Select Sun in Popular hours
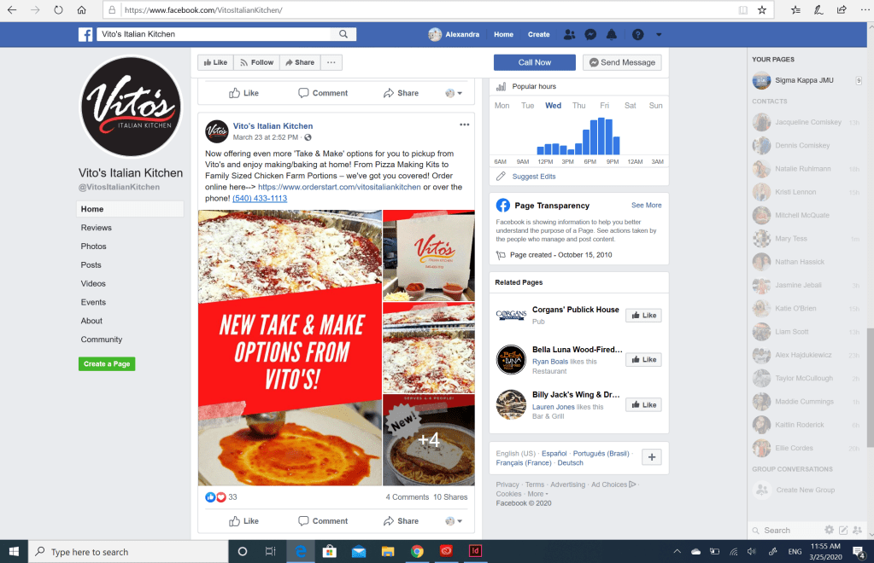Image resolution: width=874 pixels, height=563 pixels. pyautogui.click(x=655, y=105)
